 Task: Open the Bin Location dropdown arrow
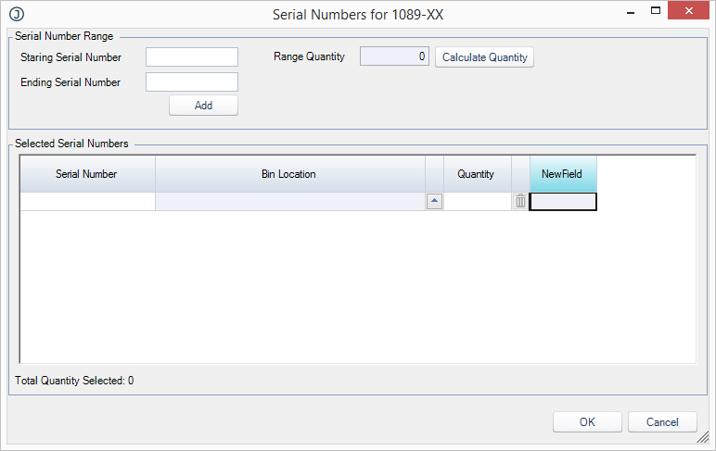(434, 201)
